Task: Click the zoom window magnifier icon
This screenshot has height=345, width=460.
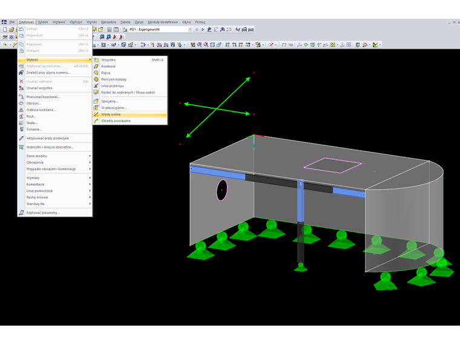Action: [200, 45]
